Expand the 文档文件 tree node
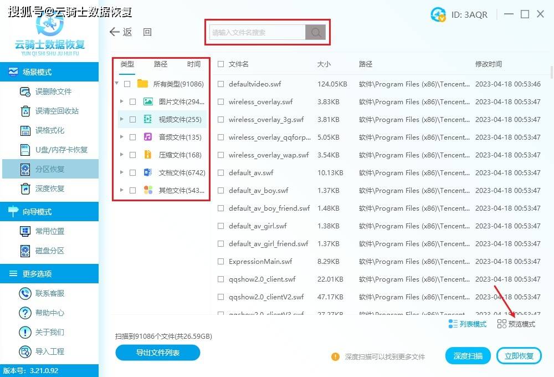Screen dimensions: 554x377 tap(122, 172)
